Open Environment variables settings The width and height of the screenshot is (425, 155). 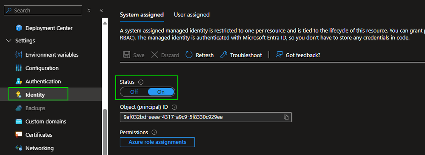point(47,55)
